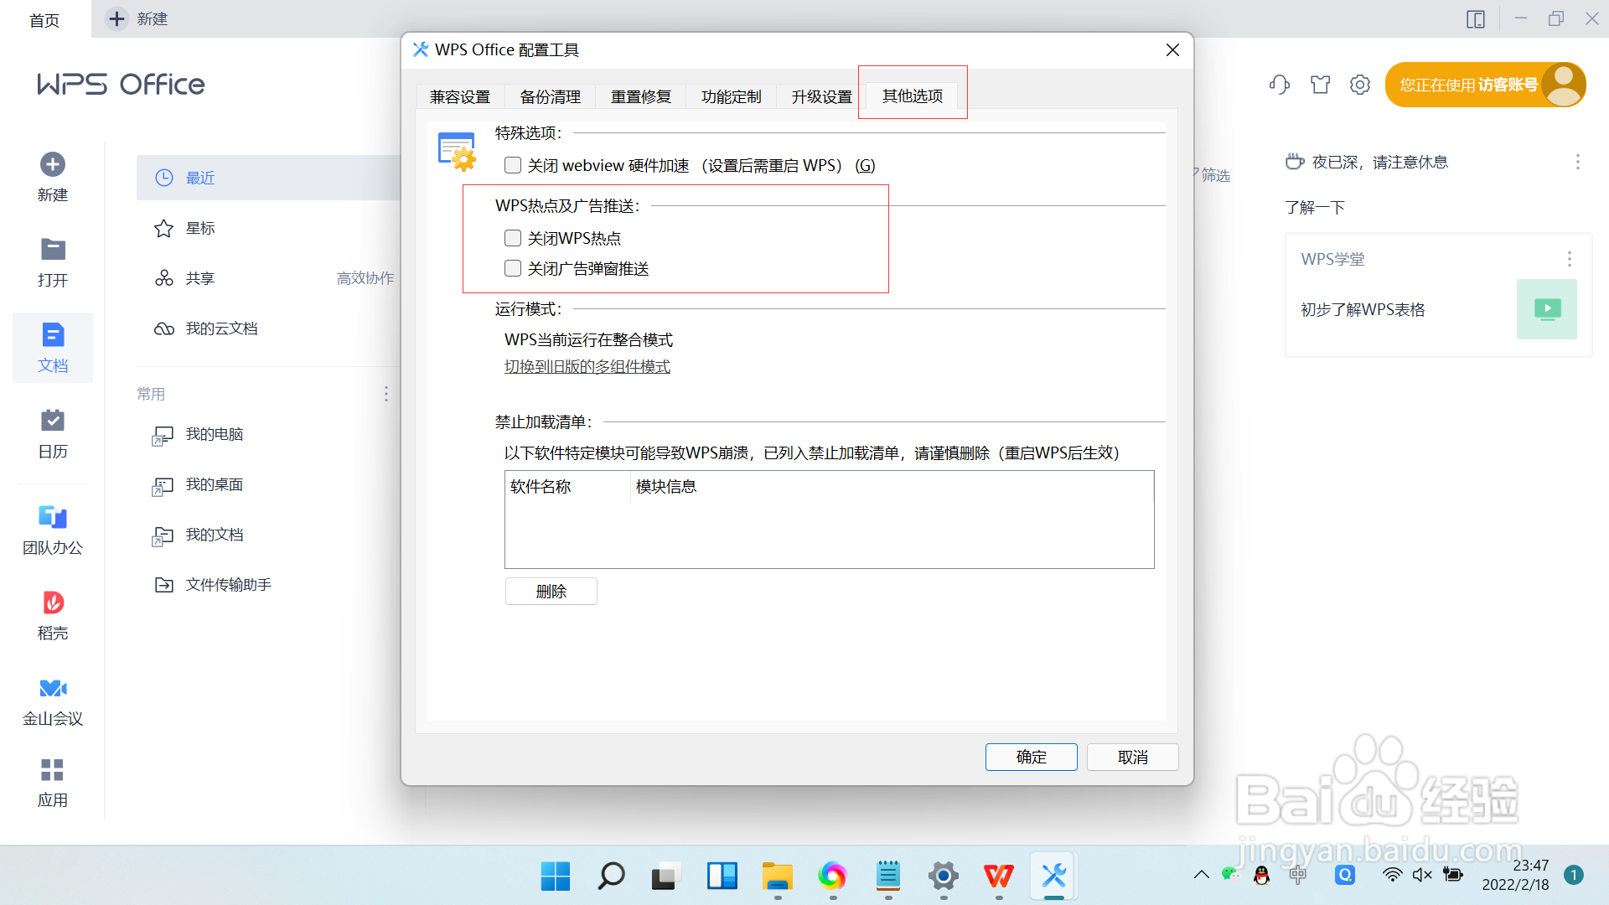The height and width of the screenshot is (905, 1609).
Task: Select the 首页 tab
Action: 44,19
